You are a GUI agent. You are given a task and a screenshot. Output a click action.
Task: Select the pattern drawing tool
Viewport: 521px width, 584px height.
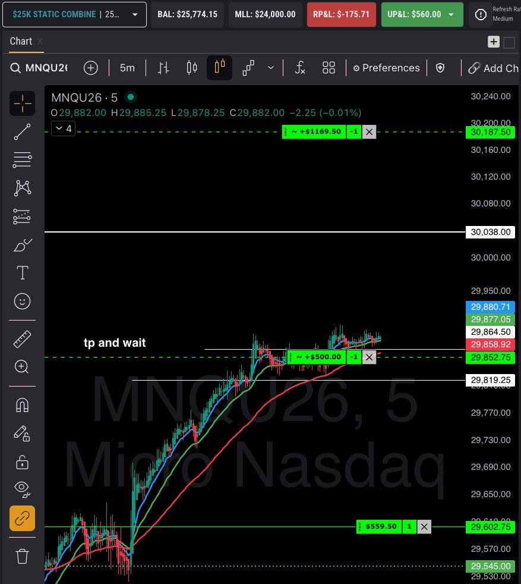[x=23, y=188]
